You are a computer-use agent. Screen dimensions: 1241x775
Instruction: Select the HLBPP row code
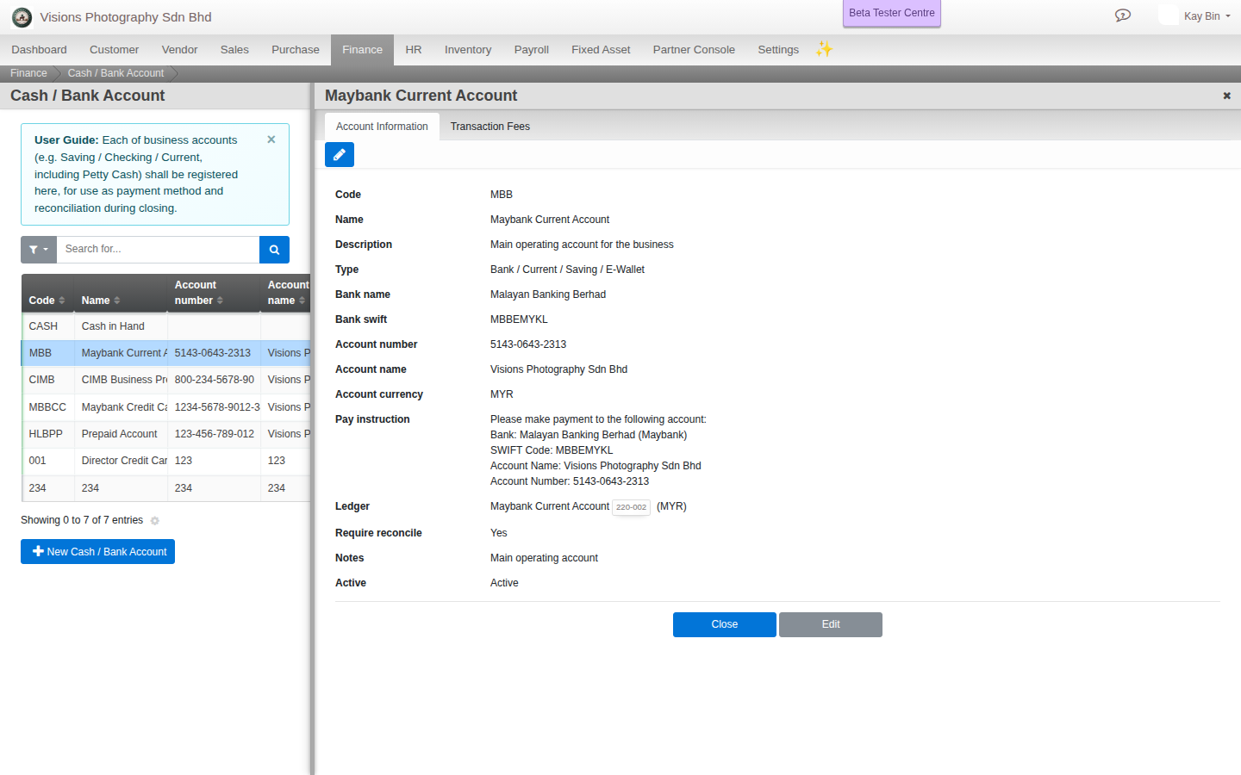click(x=46, y=434)
